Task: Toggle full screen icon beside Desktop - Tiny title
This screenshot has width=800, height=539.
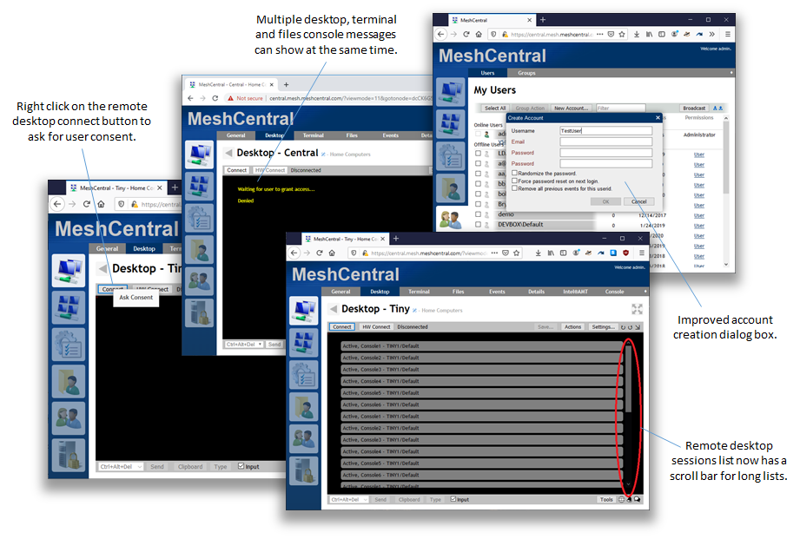Action: (x=637, y=309)
